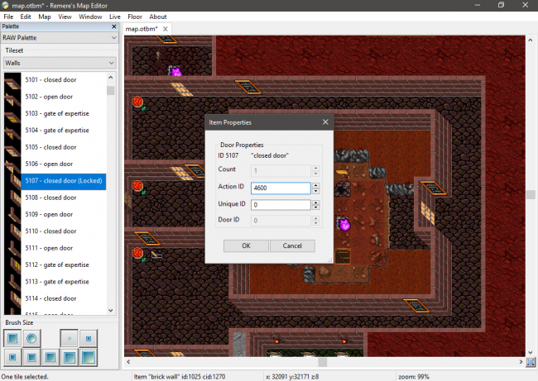Select 5108 - closed door item
The width and height of the screenshot is (538, 381).
coord(64,198)
